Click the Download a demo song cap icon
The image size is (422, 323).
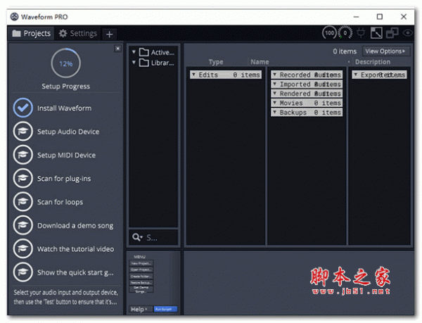point(23,225)
